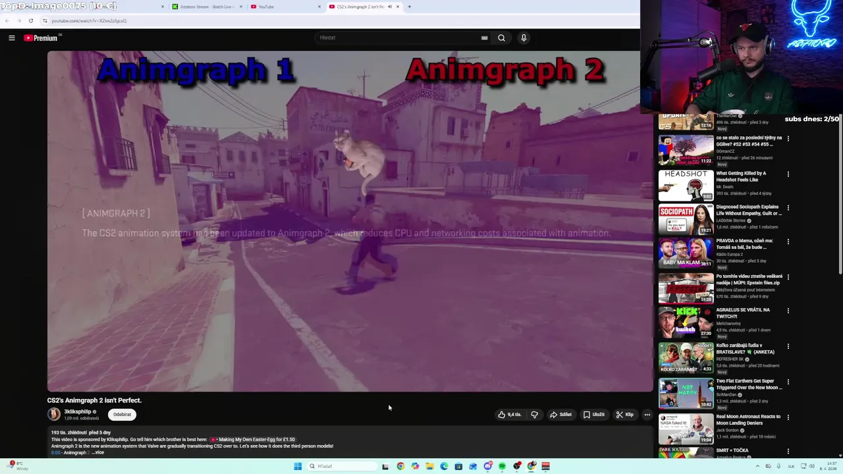Open options menu for PRAVDA o Mama video
The height and width of the screenshot is (474, 843).
coord(788,241)
